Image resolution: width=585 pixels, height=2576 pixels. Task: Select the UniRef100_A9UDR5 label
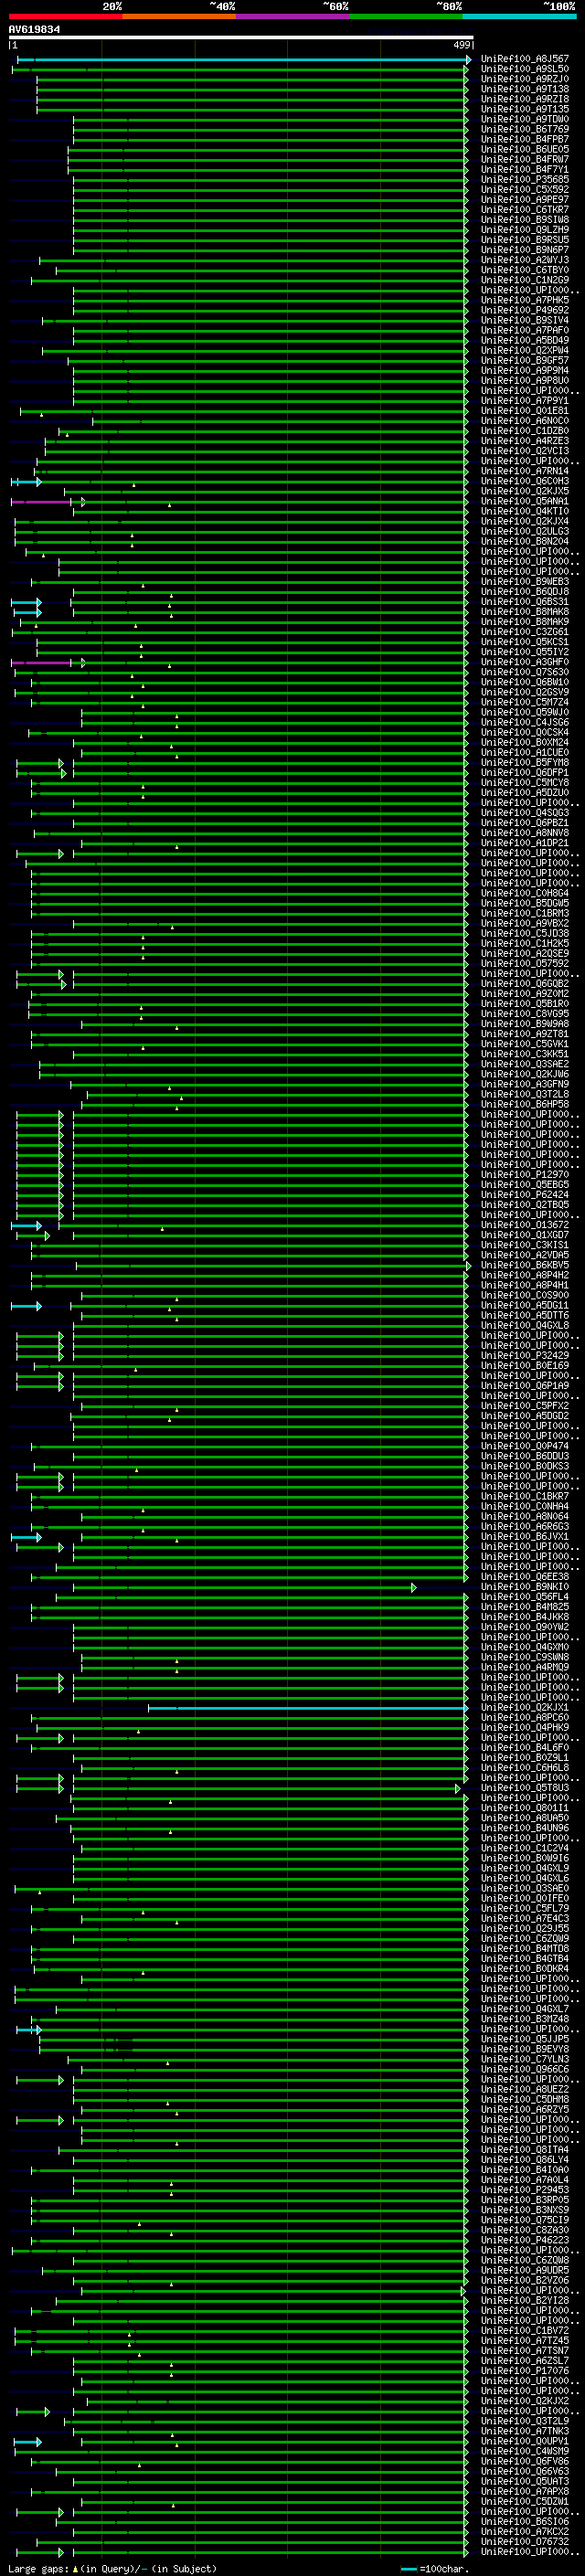pos(525,2270)
